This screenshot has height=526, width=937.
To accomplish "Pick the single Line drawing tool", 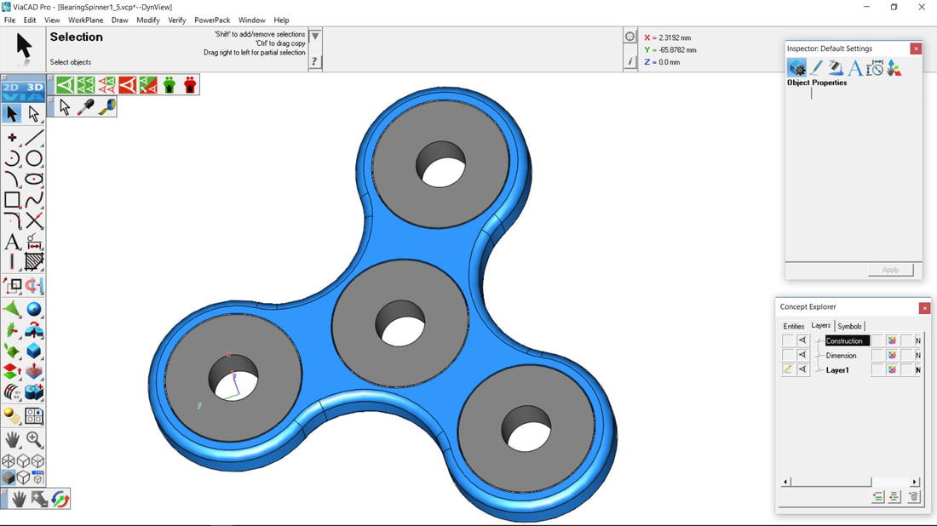I will (x=34, y=137).
